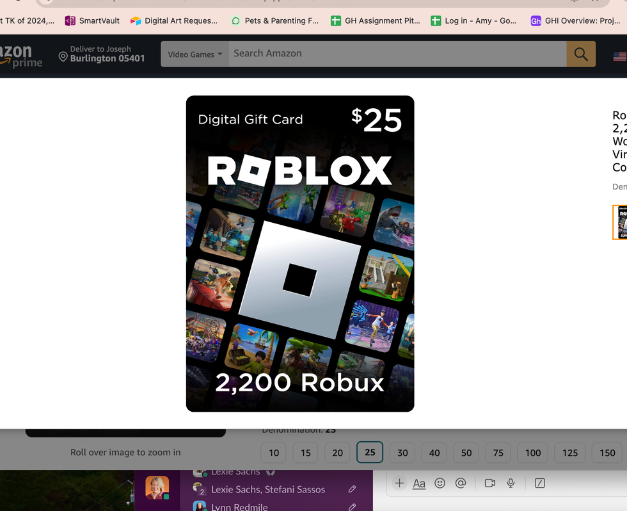Click Slack plus attachment icon
Screen dimensions: 627x511
click(x=399, y=483)
